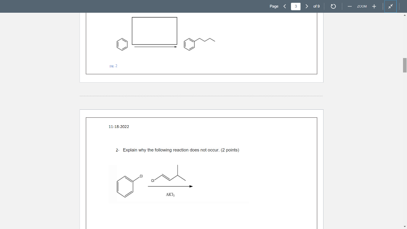Go to the previous page arrow
Image resolution: width=407 pixels, height=229 pixels.
coord(285,6)
